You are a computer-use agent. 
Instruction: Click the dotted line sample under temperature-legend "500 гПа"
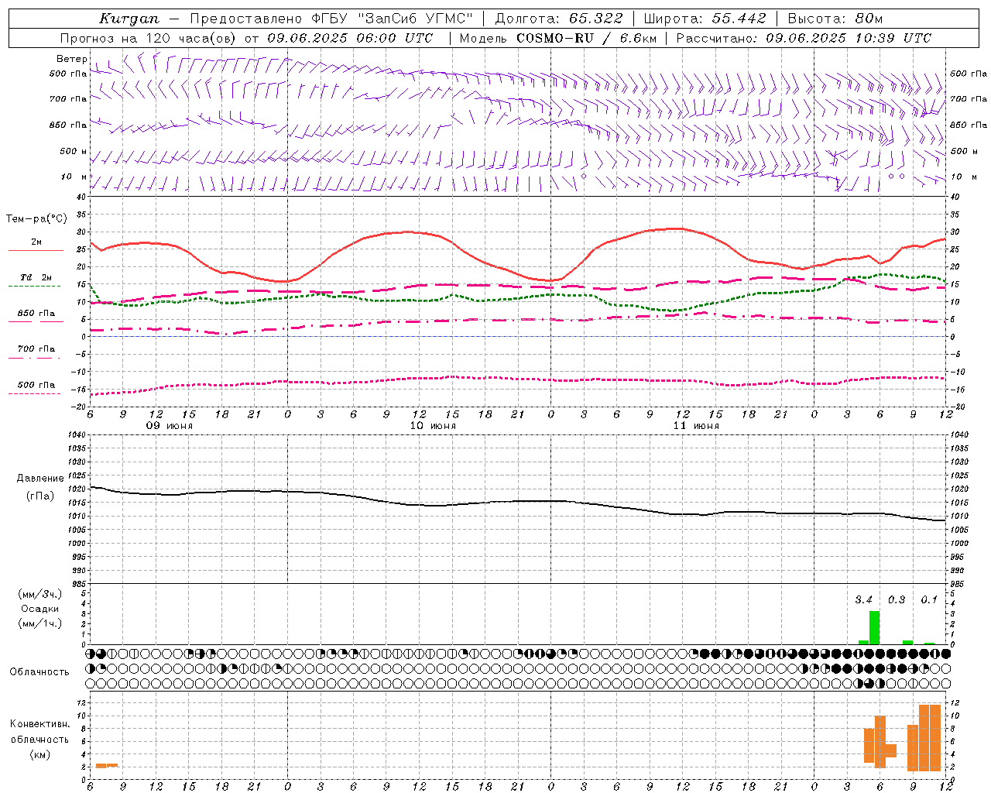(x=34, y=393)
